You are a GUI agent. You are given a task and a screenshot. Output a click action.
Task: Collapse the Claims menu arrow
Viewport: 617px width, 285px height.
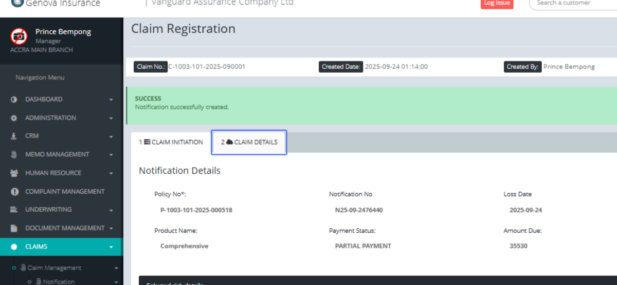coord(111,247)
